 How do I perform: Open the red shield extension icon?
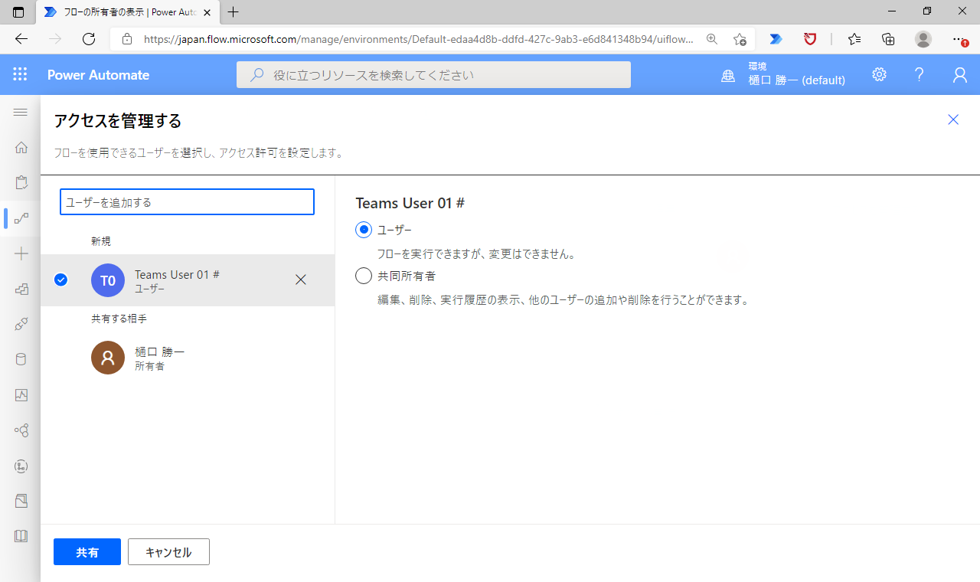(810, 39)
